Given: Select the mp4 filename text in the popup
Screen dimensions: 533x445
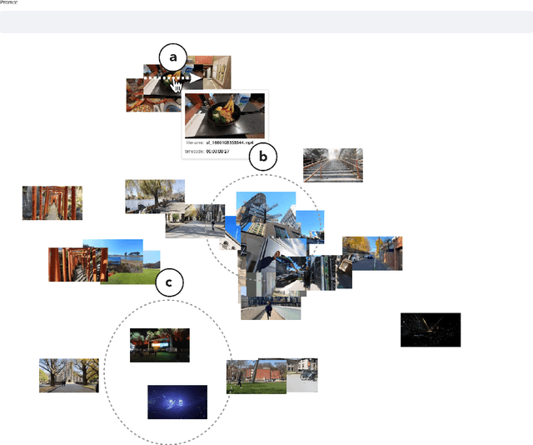Looking at the screenshot, I should click(x=230, y=142).
